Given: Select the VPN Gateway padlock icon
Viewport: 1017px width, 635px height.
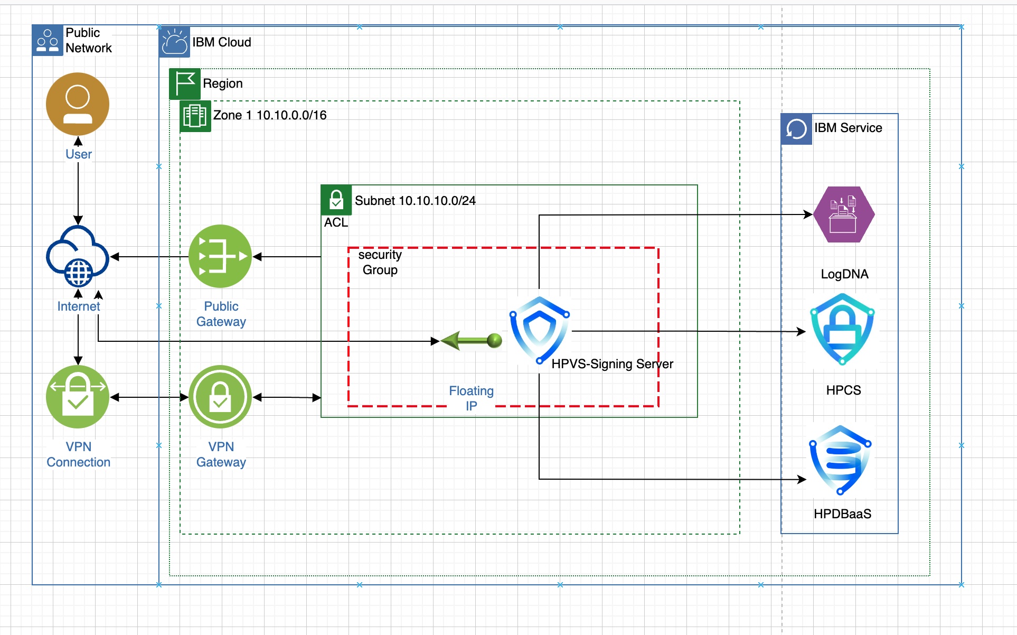Looking at the screenshot, I should [x=220, y=397].
